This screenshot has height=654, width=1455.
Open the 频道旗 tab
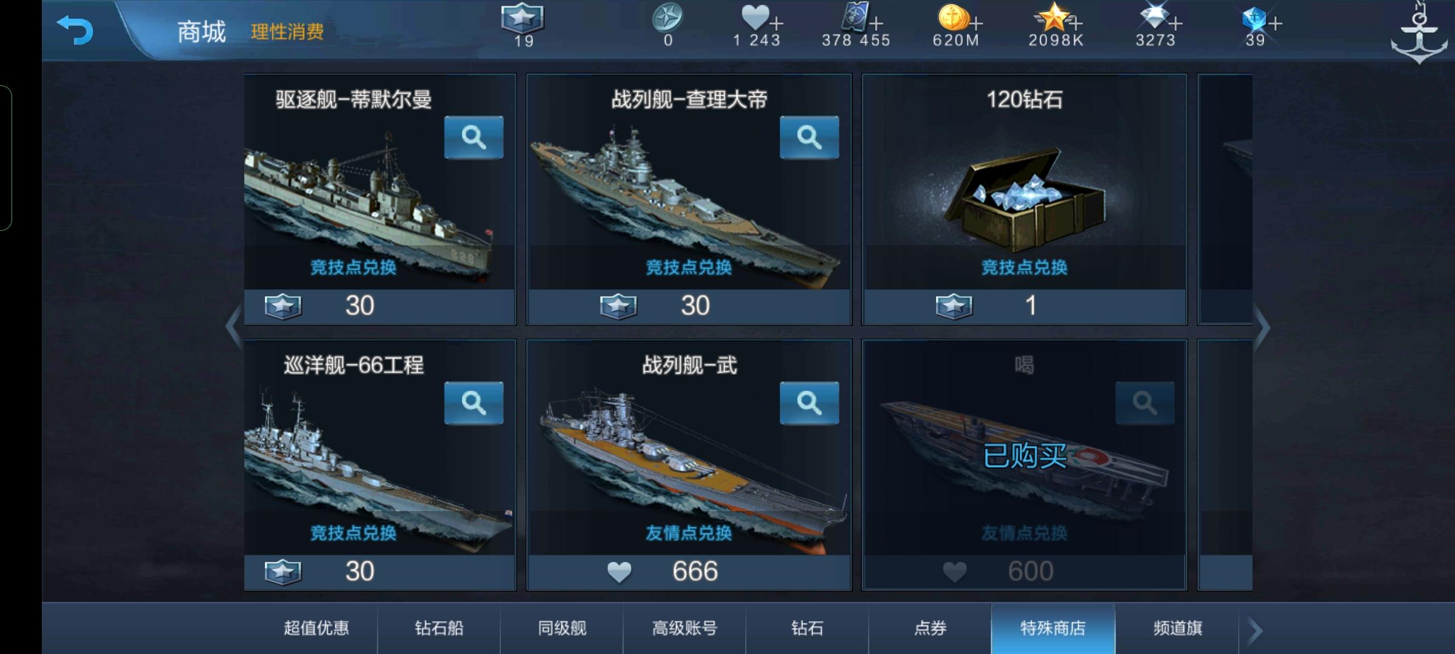1177,628
